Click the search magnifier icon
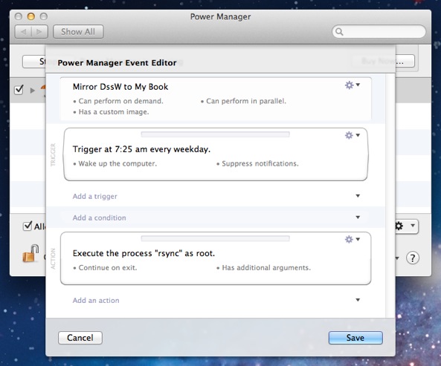 click(x=339, y=32)
